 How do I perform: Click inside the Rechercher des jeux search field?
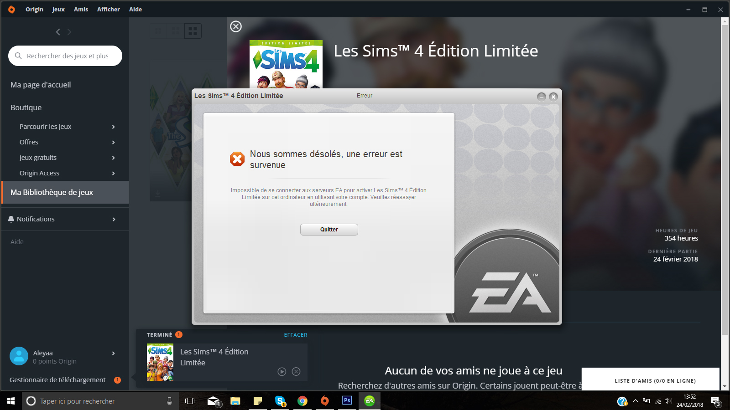68,56
